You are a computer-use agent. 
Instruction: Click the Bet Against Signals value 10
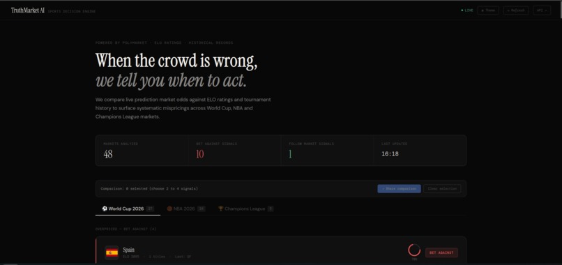point(200,154)
